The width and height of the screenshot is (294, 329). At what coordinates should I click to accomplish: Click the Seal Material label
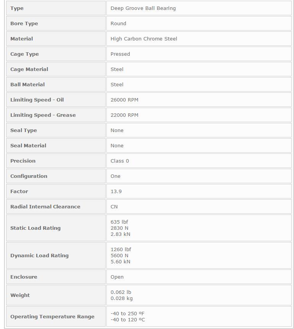coord(28,145)
